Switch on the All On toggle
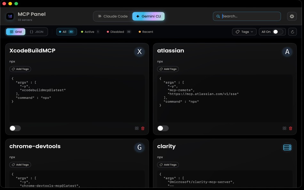The width and height of the screenshot is (304, 190). click(278, 32)
